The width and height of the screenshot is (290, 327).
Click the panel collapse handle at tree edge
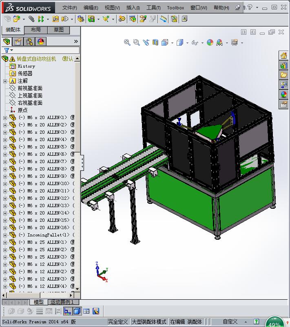tap(82, 163)
